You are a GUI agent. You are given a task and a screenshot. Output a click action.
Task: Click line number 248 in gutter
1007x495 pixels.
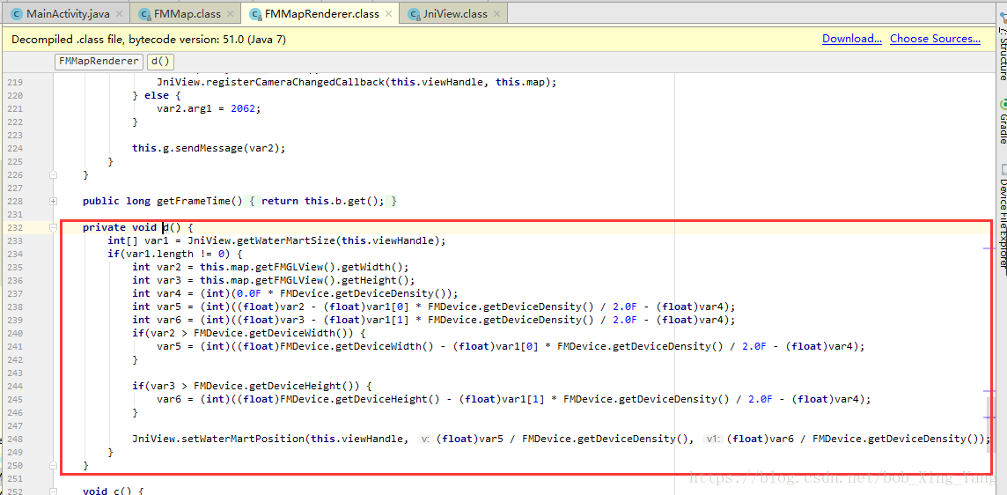point(14,439)
